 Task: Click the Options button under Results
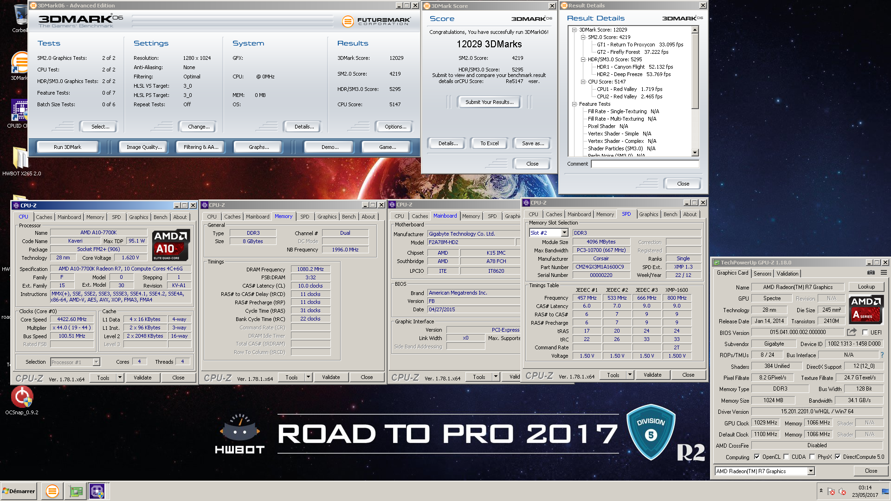coord(395,127)
